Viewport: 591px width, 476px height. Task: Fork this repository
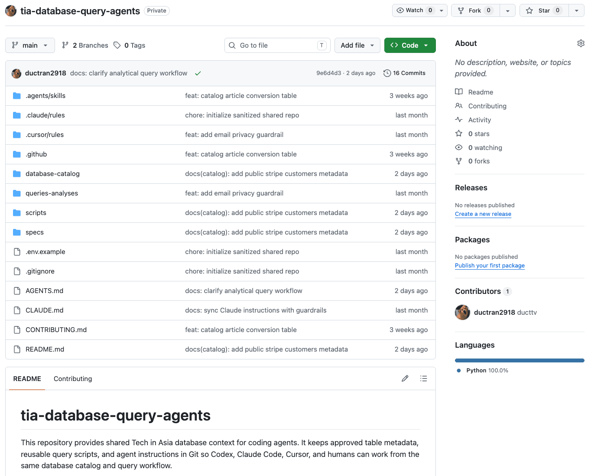point(475,10)
